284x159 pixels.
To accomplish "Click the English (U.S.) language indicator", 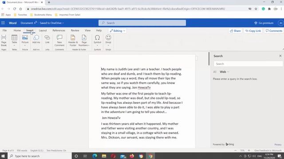I will click(37, 150).
